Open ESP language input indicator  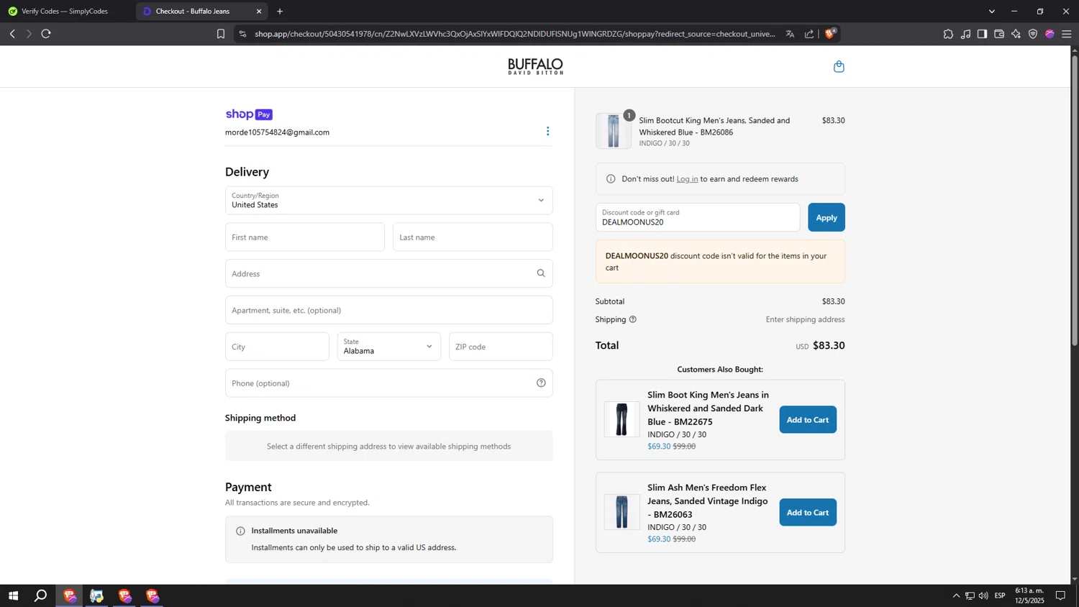point(1000,595)
